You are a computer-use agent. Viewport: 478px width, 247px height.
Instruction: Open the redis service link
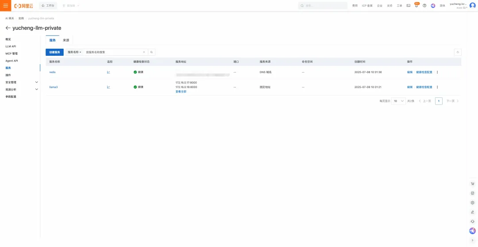tap(52, 72)
